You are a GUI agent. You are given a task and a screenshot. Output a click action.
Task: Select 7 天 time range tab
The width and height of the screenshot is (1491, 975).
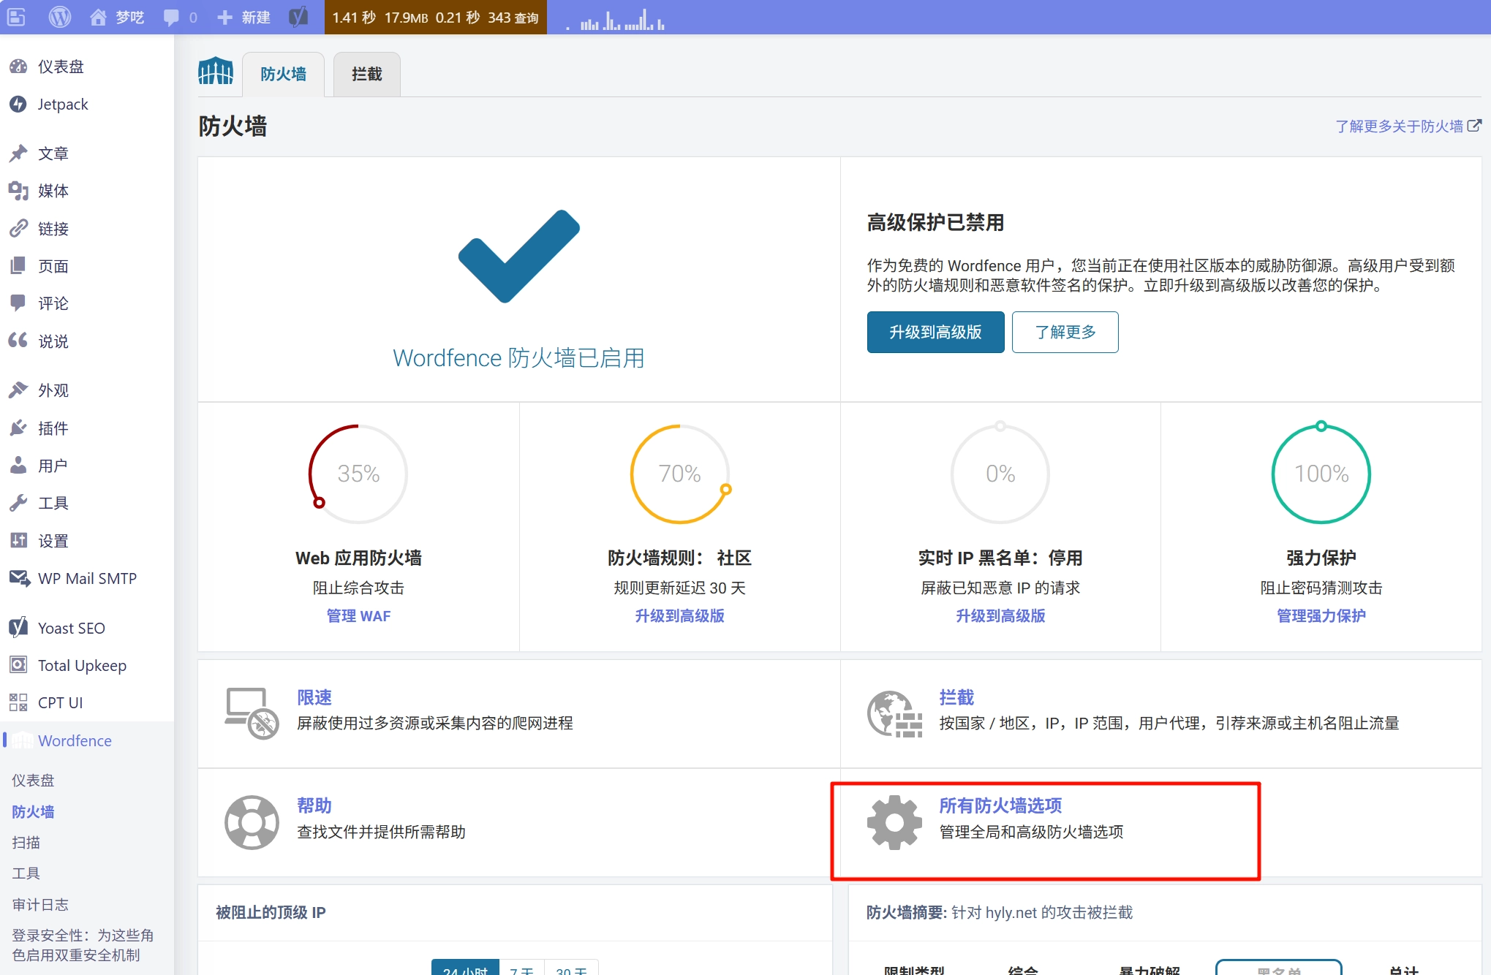pyautogui.click(x=522, y=968)
